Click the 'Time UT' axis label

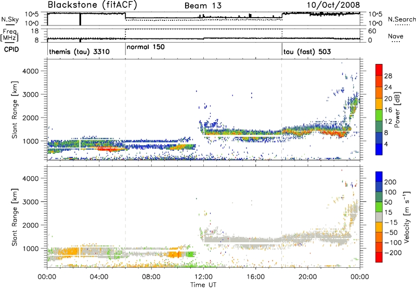tap(203, 285)
